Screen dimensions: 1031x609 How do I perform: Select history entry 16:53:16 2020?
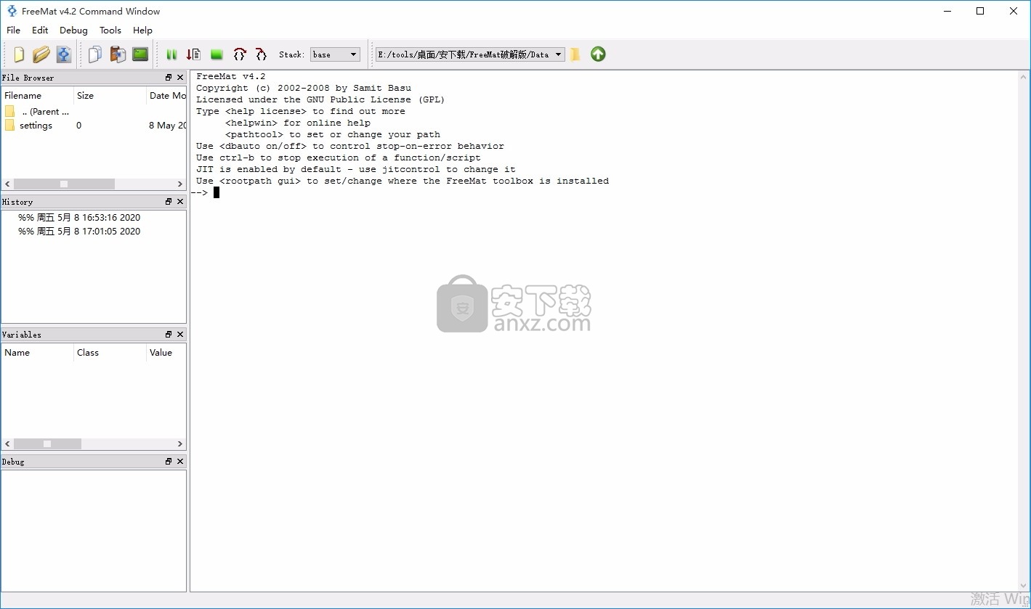point(79,217)
